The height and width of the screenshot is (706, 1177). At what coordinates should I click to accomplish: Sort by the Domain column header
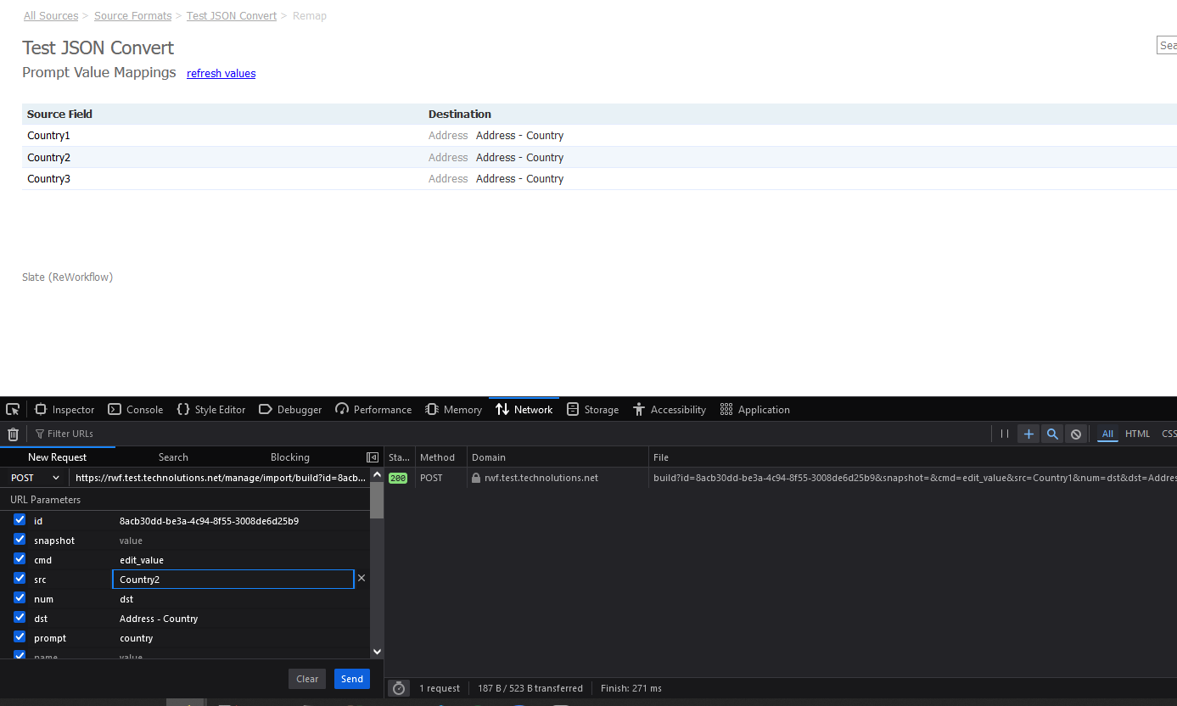tap(558, 457)
